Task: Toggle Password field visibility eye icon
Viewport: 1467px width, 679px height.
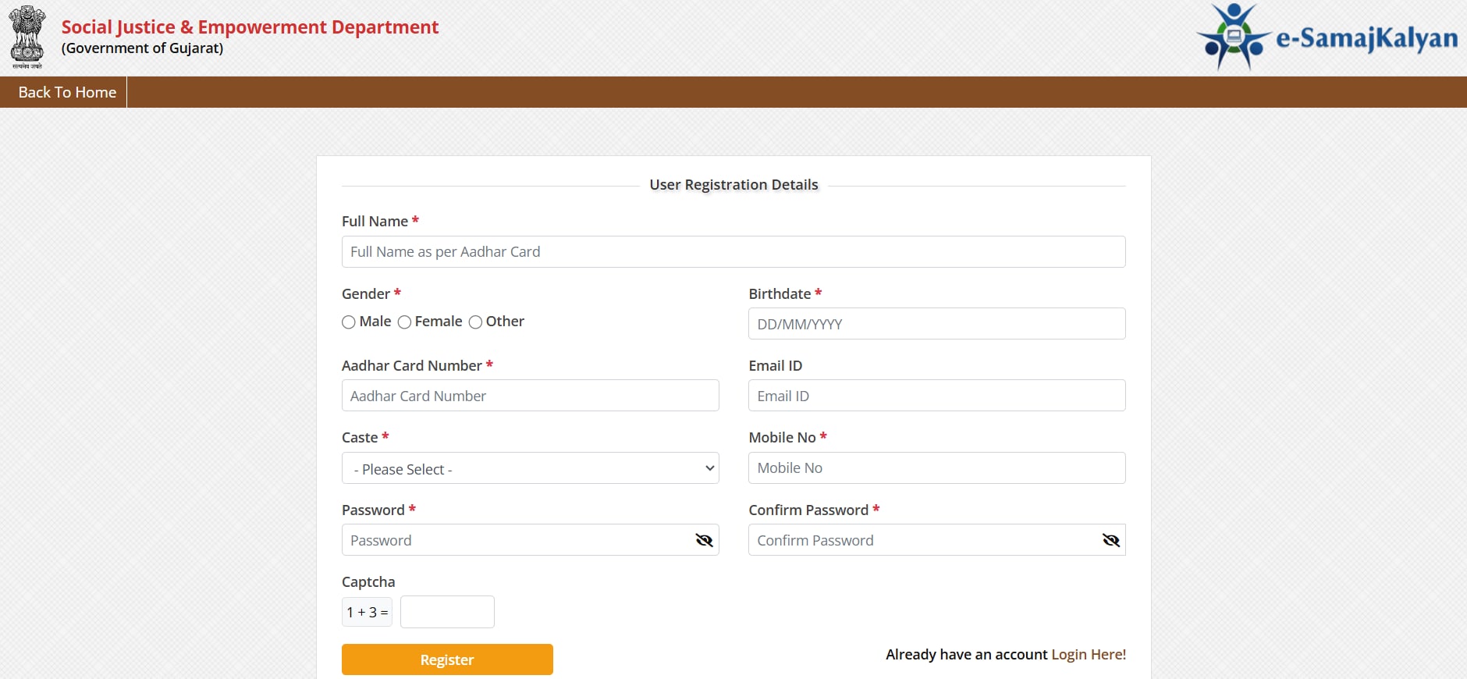Action: tap(704, 540)
